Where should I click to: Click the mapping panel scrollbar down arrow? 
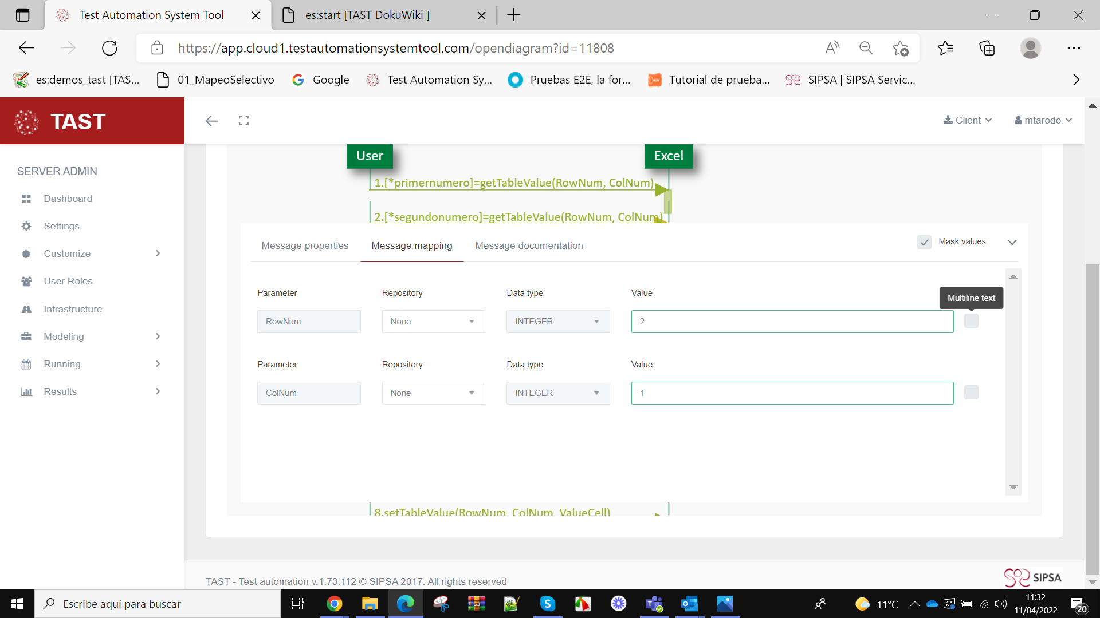click(x=1013, y=488)
